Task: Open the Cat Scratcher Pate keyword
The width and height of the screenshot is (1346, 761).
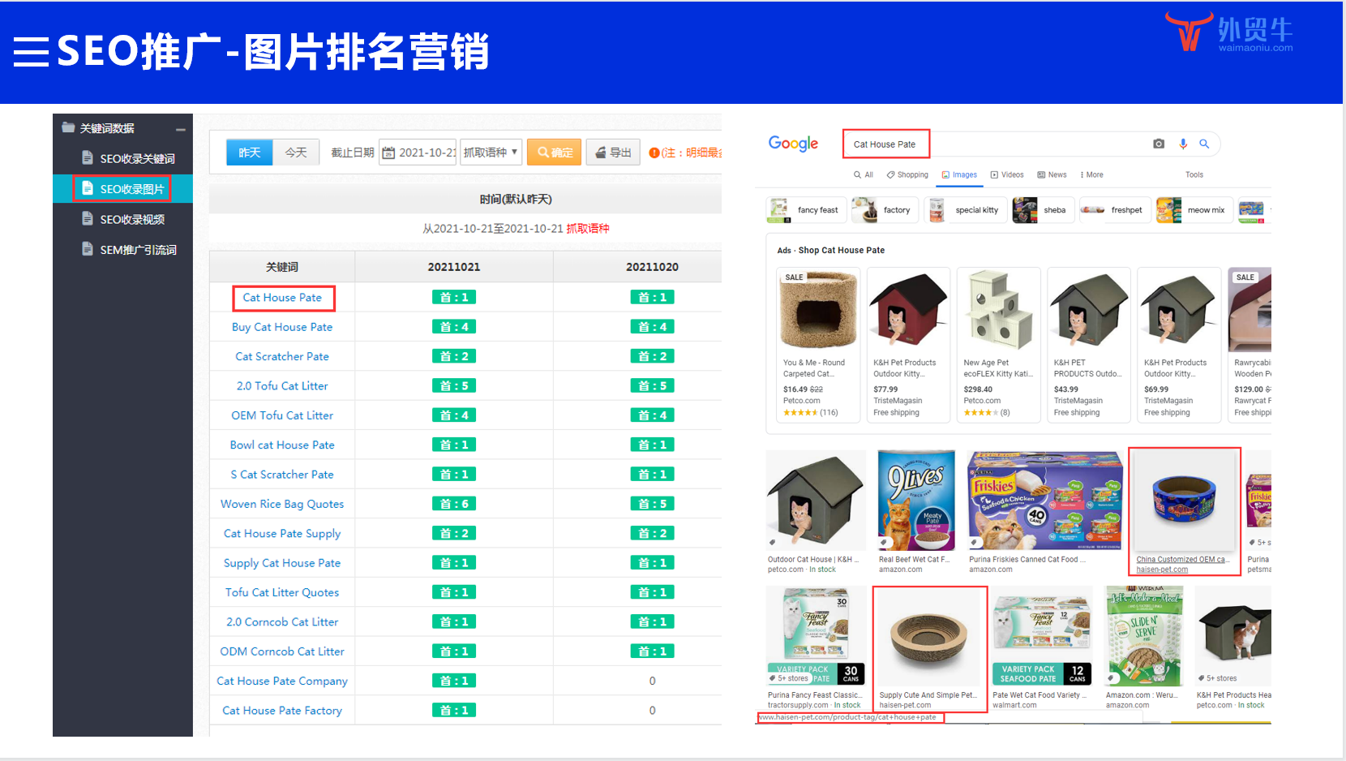Action: [282, 356]
